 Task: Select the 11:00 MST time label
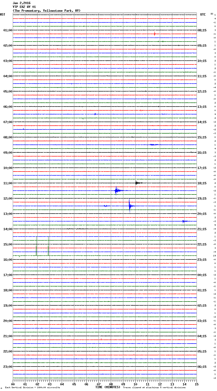[8, 183]
